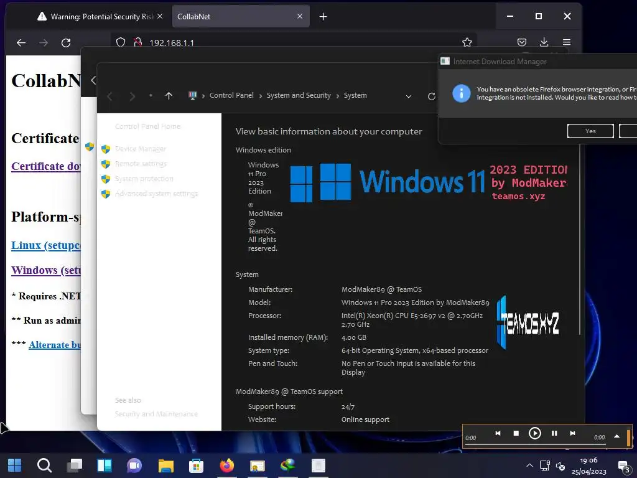Go up one level in Control Panel
The width and height of the screenshot is (637, 478).
coord(169,95)
